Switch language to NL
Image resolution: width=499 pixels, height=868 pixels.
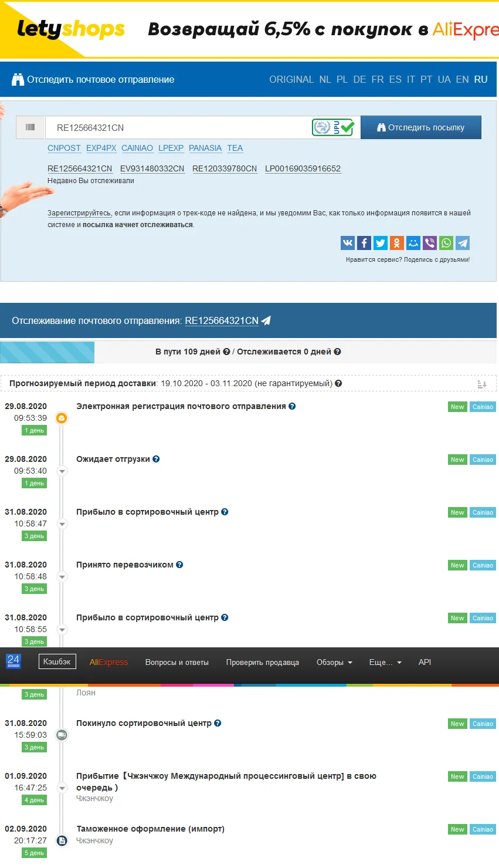click(325, 79)
